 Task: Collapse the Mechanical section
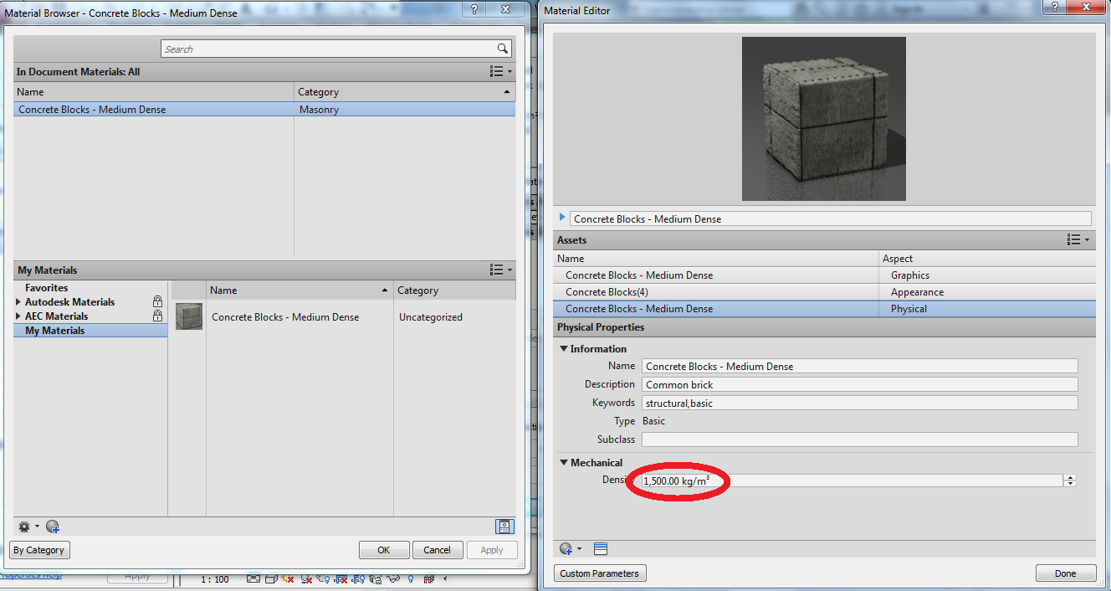click(x=564, y=463)
